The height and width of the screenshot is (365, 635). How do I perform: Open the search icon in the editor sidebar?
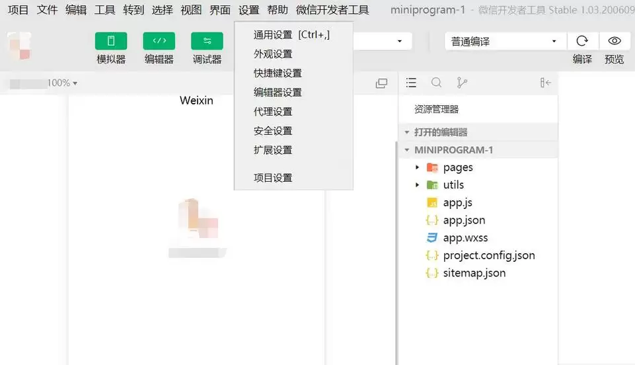(436, 83)
